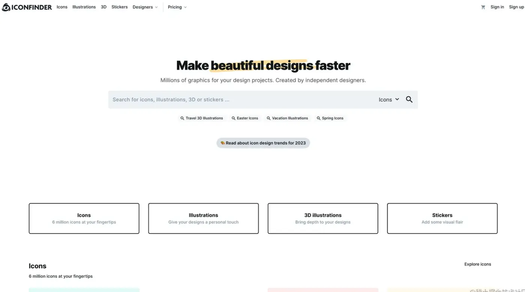Expand the Designers dropdown menu
This screenshot has height=292, width=525.
(x=145, y=7)
